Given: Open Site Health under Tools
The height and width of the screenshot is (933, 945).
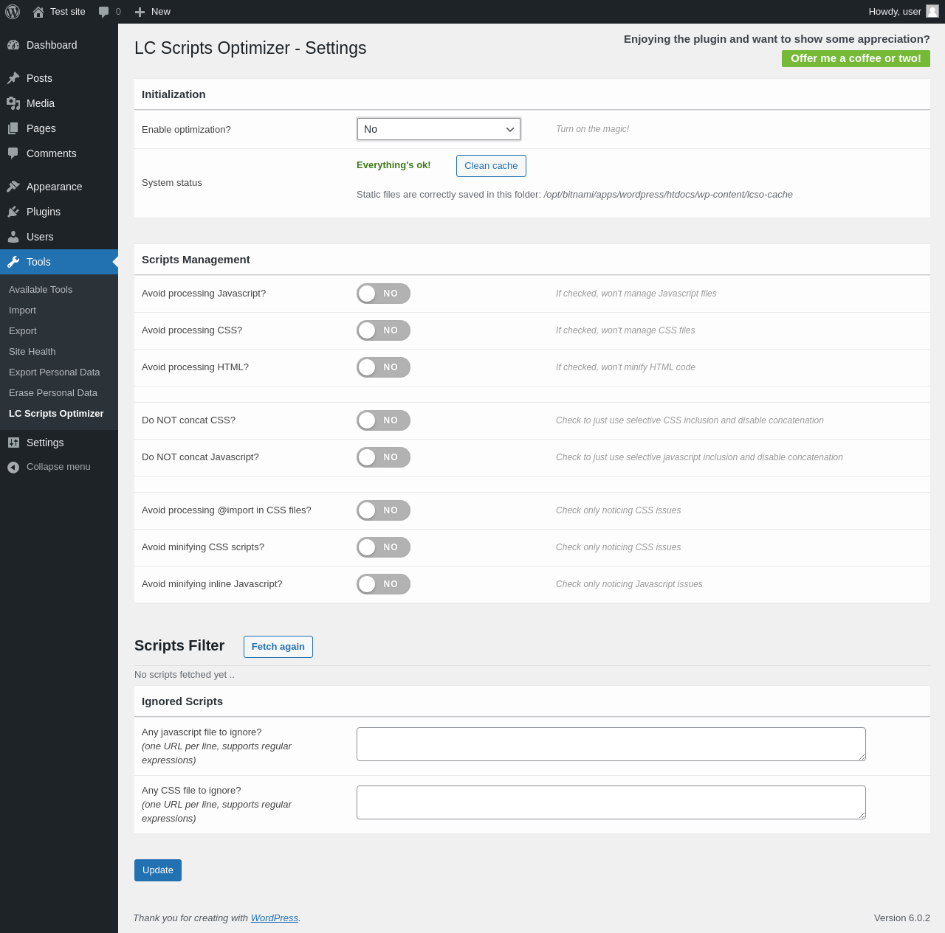Looking at the screenshot, I should coord(32,352).
